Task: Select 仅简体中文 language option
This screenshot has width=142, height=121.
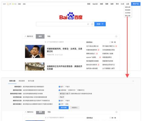Action: click(x=67, y=90)
